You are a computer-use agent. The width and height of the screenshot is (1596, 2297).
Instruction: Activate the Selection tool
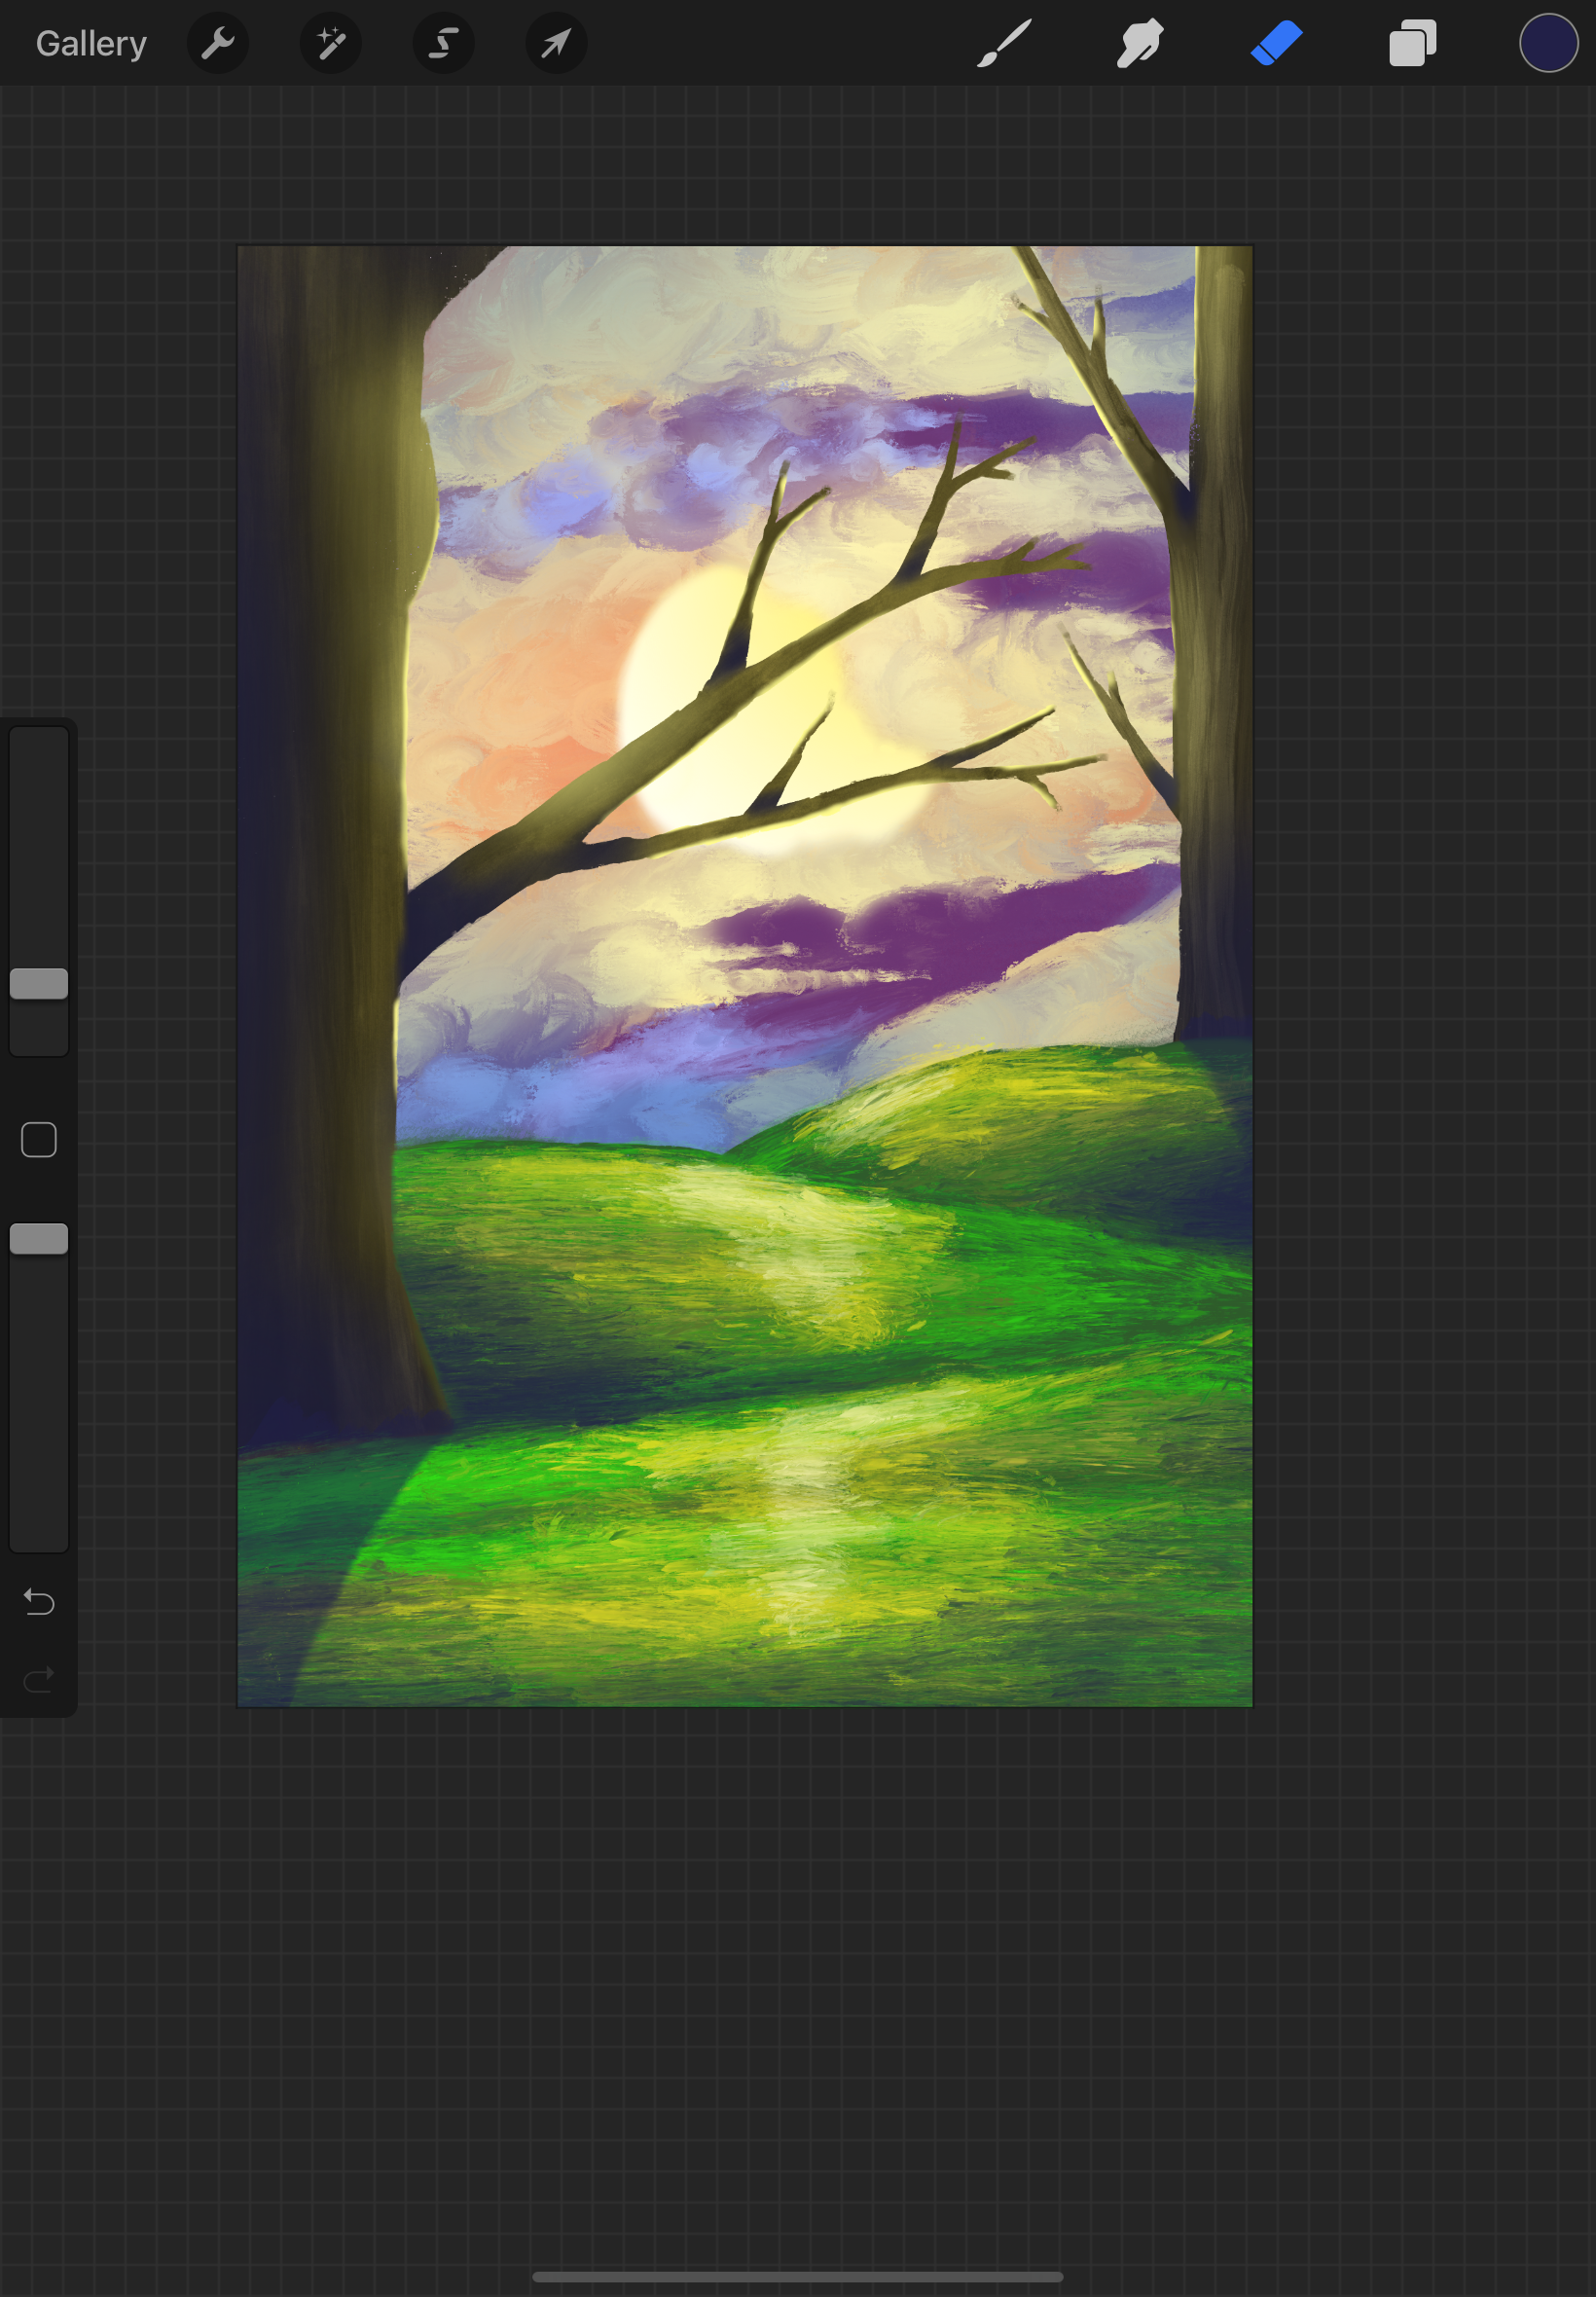coord(444,43)
